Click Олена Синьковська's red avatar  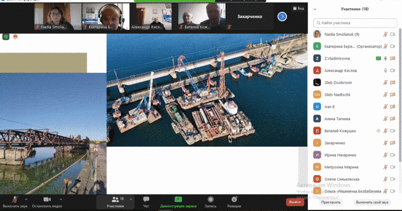click(317, 179)
